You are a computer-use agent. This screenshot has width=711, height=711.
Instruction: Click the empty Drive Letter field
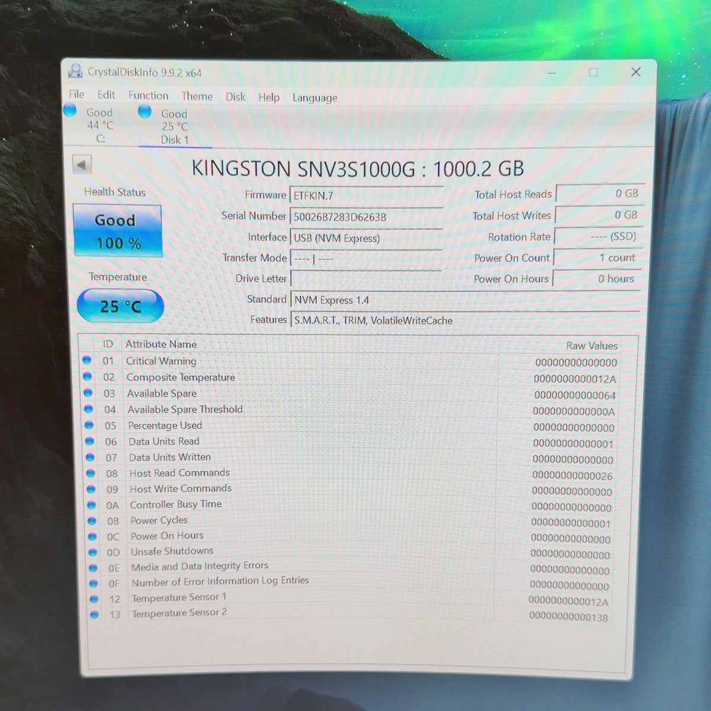pyautogui.click(x=366, y=279)
